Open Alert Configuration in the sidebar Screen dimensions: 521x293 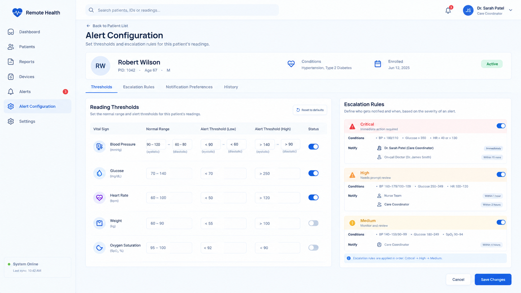pyautogui.click(x=37, y=106)
